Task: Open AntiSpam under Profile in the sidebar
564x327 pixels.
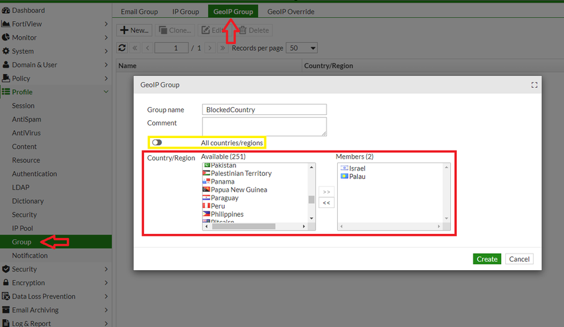Action: point(26,120)
